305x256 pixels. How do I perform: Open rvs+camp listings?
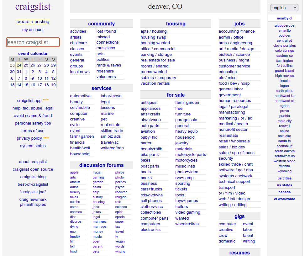pos(184,178)
